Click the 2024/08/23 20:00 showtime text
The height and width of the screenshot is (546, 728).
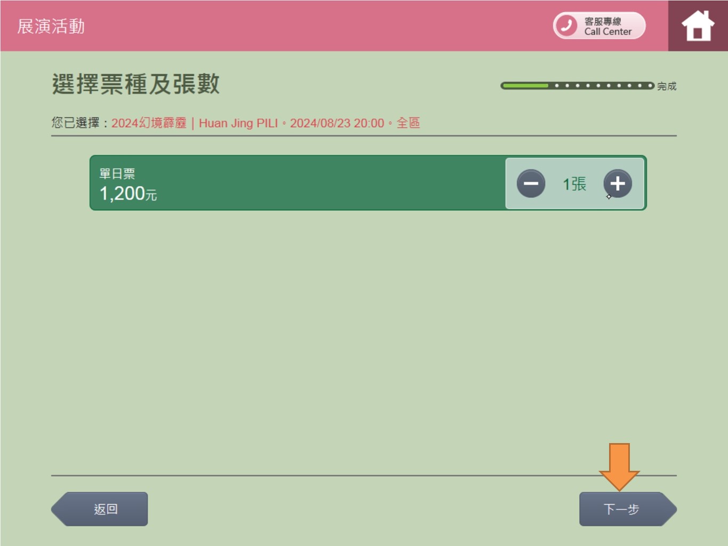click(x=337, y=123)
